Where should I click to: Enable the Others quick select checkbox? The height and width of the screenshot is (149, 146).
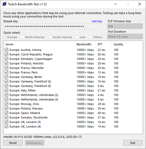[91, 37]
